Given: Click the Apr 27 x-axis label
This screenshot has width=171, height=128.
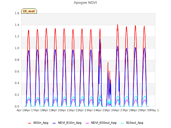Looking at the screenshot, I should [x=119, y=110].
